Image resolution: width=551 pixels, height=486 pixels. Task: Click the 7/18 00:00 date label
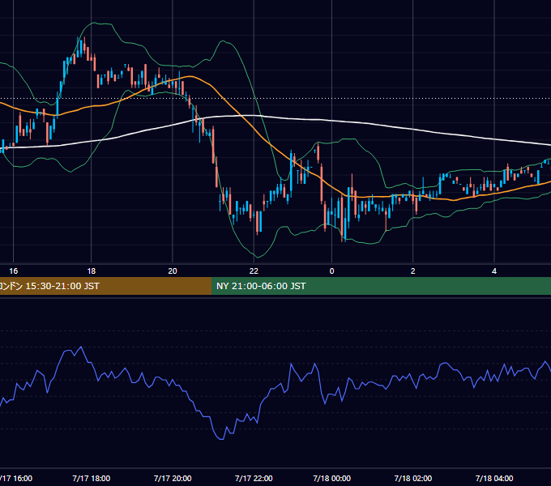(x=331, y=478)
